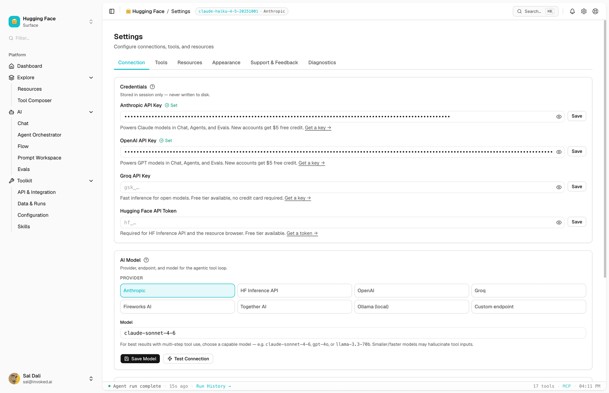Select Custom endpoint provider
The height and width of the screenshot is (393, 609).
[x=529, y=307]
